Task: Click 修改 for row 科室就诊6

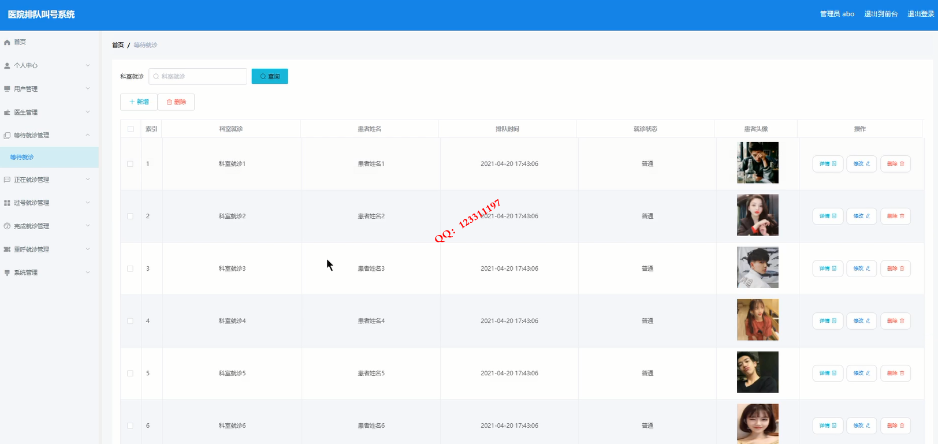Action: click(x=862, y=426)
